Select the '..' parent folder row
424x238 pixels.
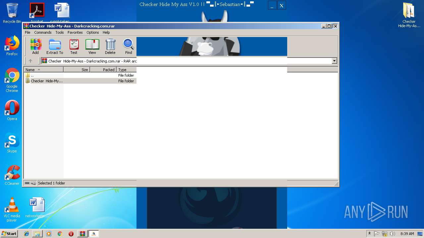pos(80,75)
